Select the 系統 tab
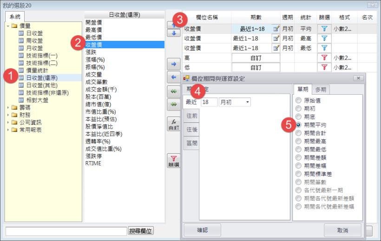This screenshot has height=241, width=381. tap(15, 17)
